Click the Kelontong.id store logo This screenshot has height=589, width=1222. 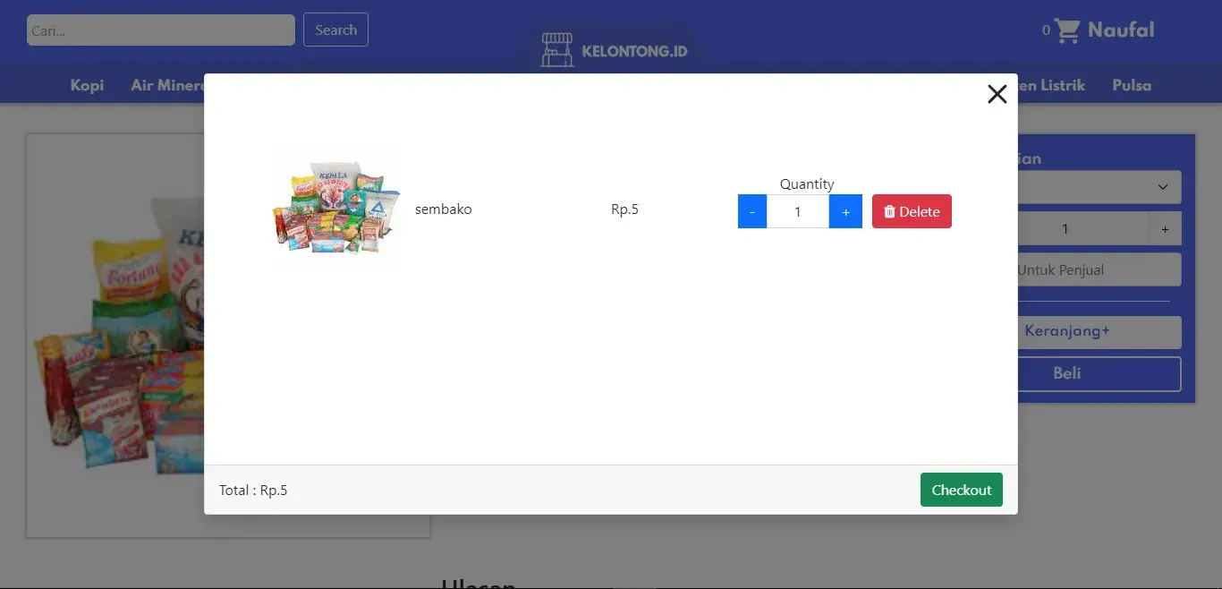coord(614,51)
